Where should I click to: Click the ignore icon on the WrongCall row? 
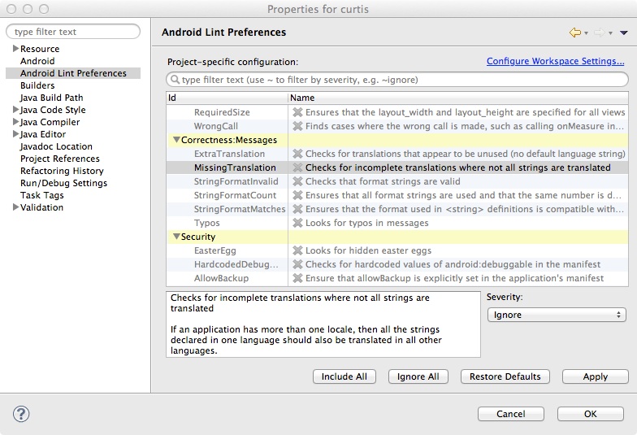[x=297, y=126]
